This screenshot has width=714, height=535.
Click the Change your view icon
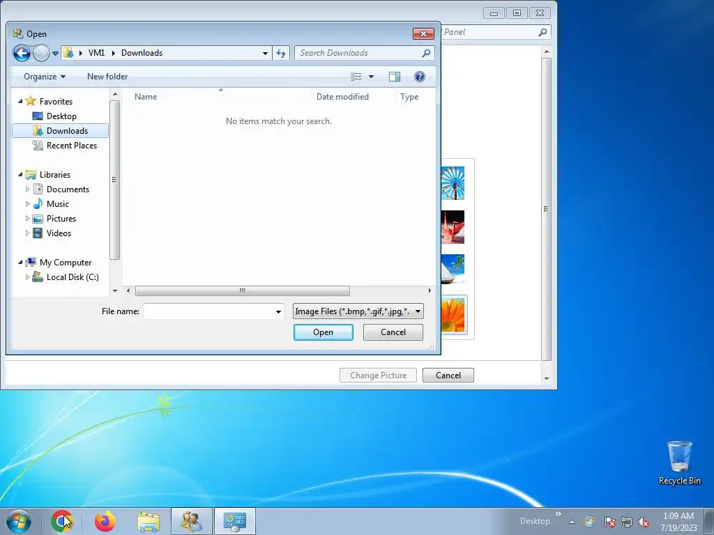point(356,77)
